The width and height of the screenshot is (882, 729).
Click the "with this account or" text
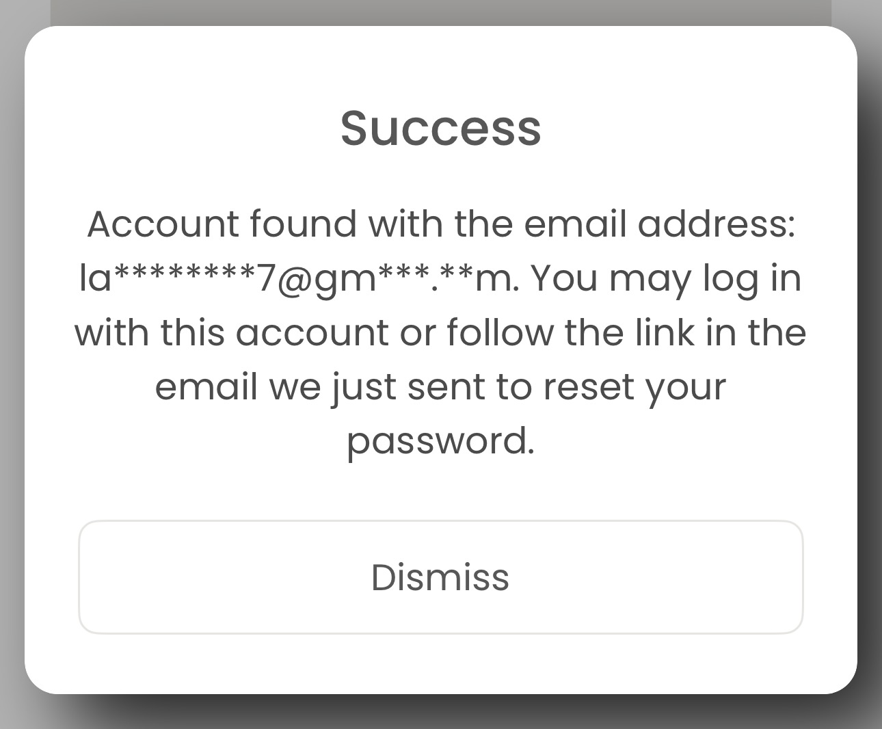tap(254, 333)
